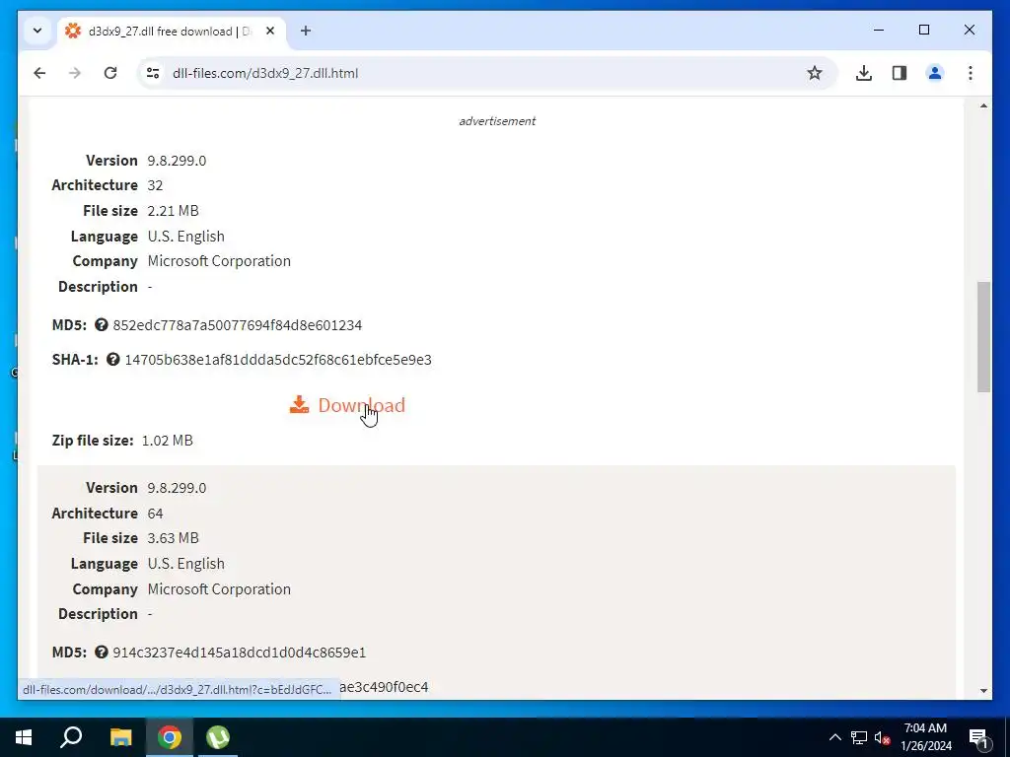Screen dimensions: 1010x757
Task: Click Architecture value 32
Action: click(155, 184)
